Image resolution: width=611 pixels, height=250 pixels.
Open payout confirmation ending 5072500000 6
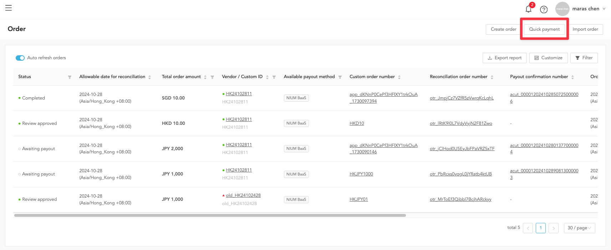point(544,98)
